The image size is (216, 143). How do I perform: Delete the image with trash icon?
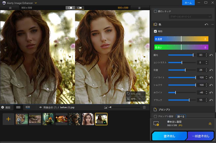(144, 108)
